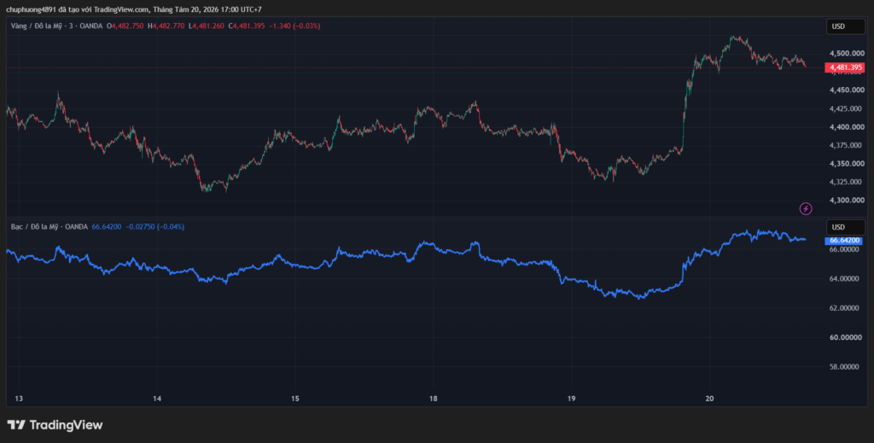Click the 4,300.000 price axis label

tap(847, 201)
